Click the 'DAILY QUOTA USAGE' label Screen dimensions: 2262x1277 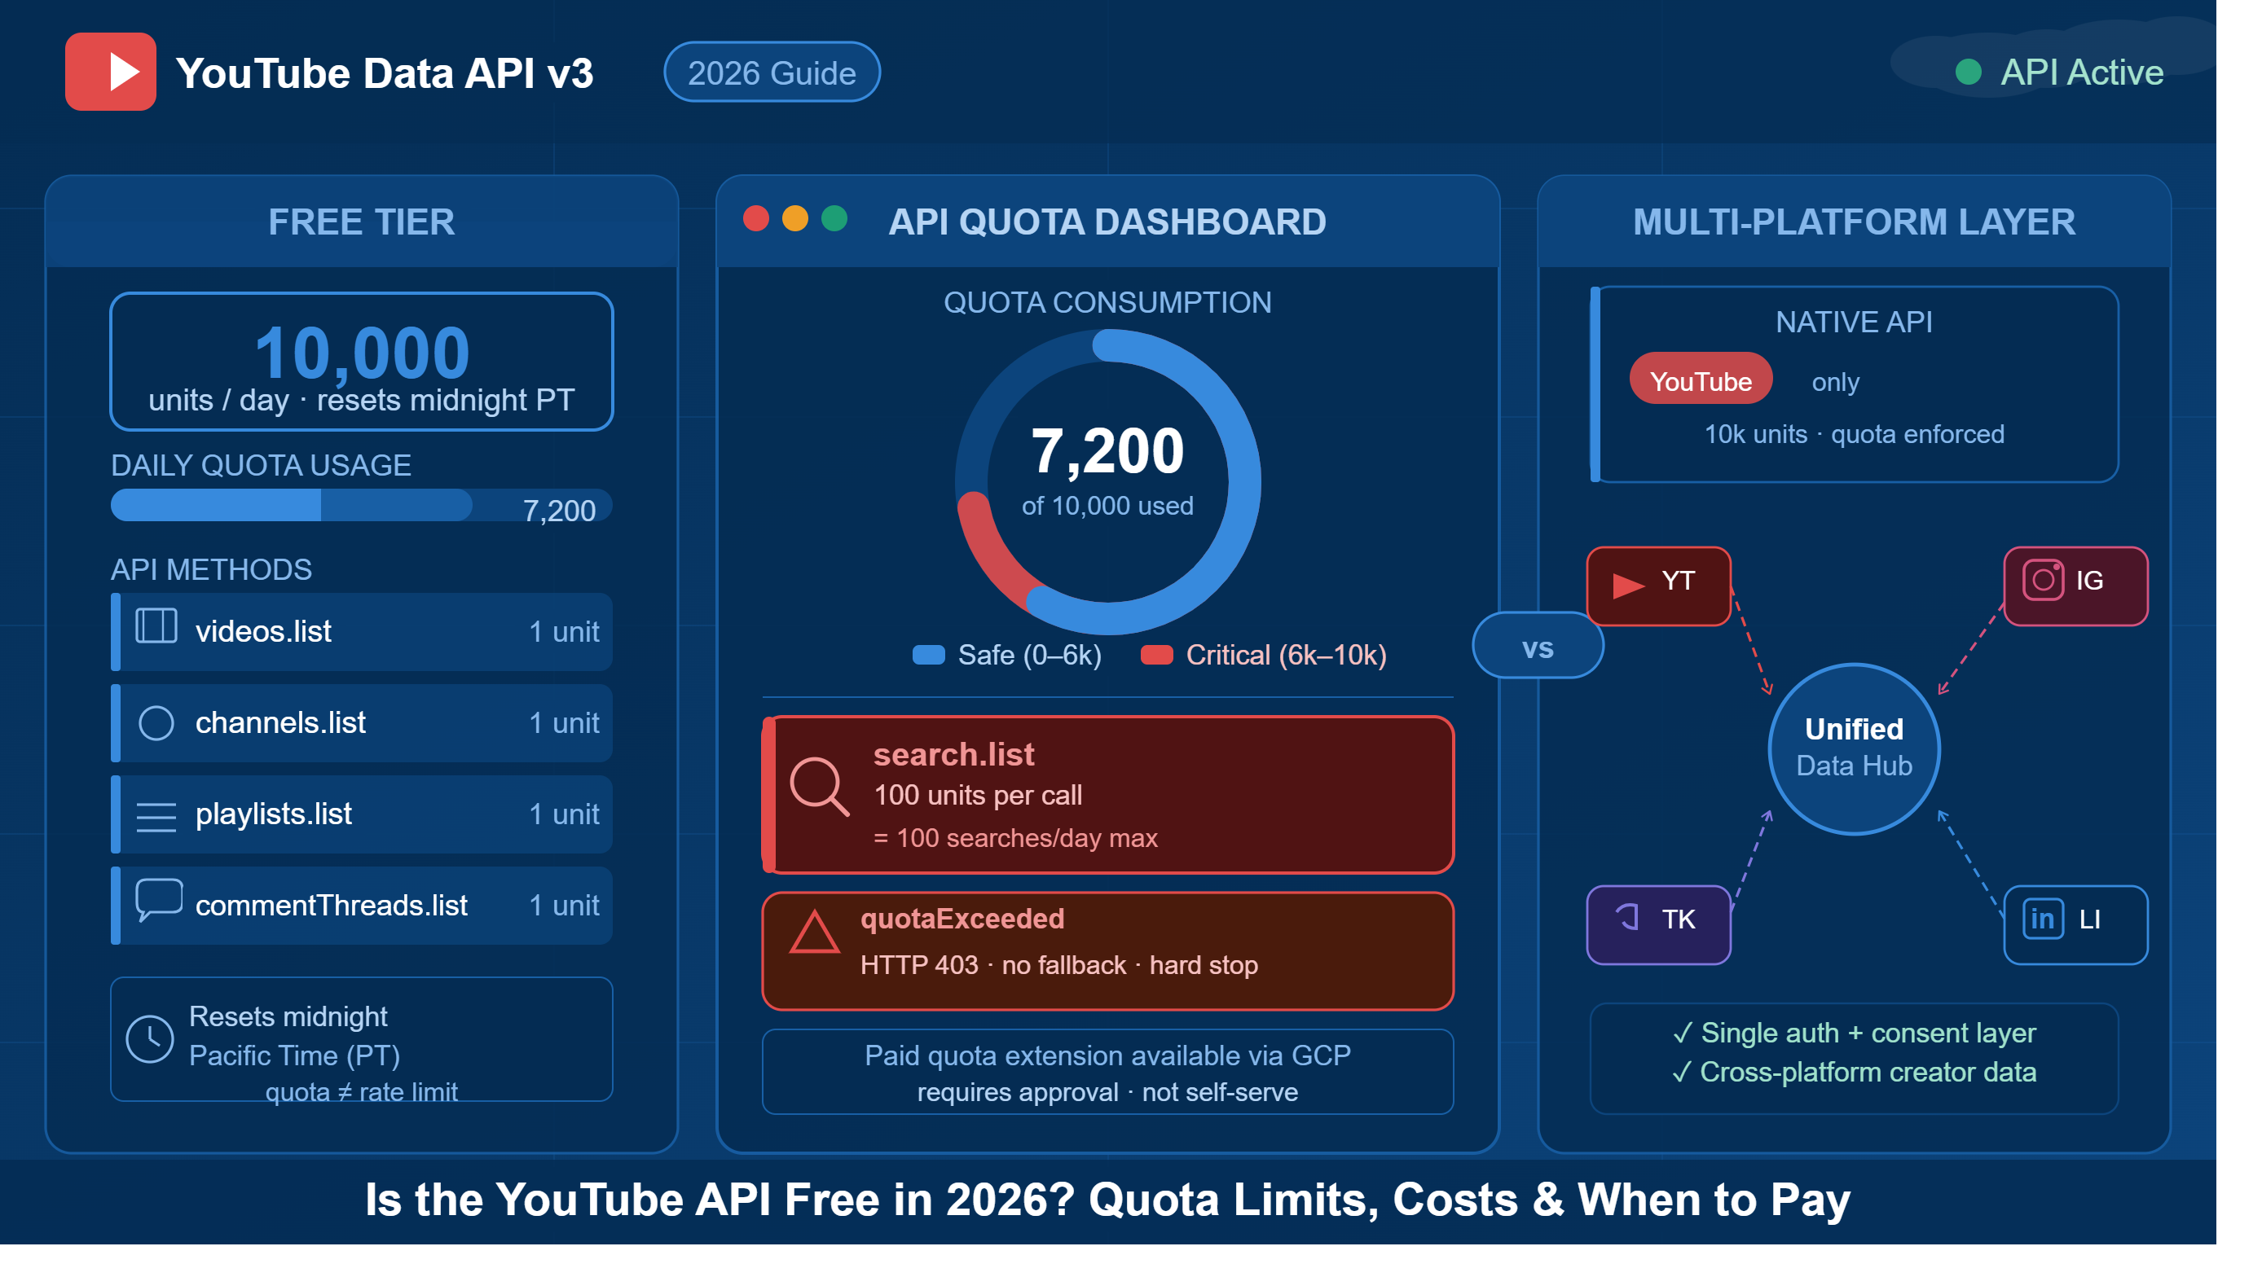[261, 465]
